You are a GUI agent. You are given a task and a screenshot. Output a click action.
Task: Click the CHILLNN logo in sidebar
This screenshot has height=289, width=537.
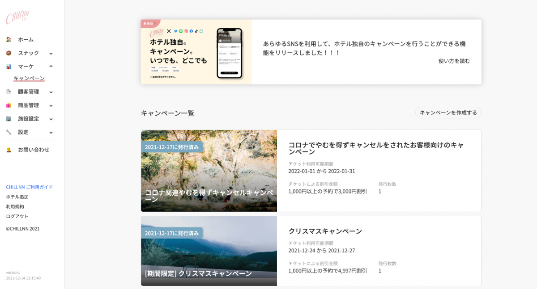click(x=17, y=17)
